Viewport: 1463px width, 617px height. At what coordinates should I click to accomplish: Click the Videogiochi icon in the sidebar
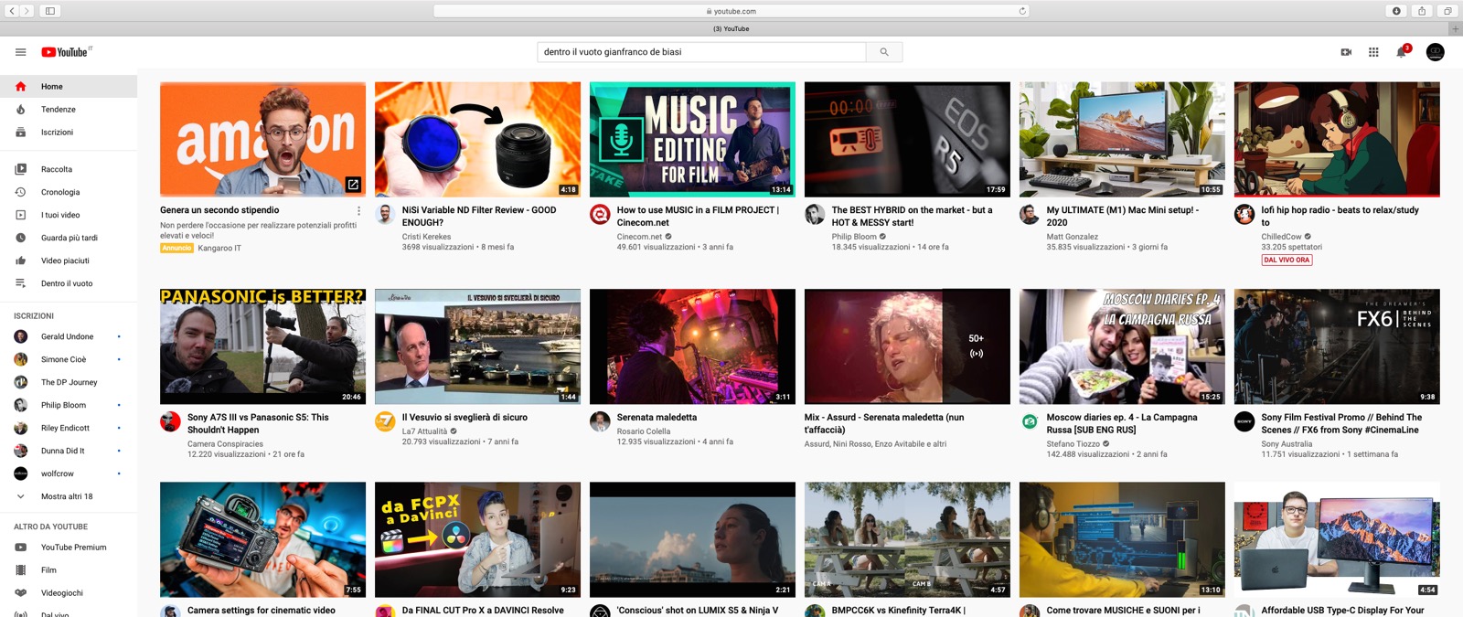20,593
